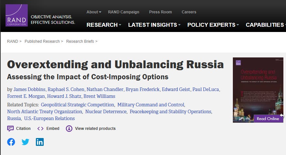Click the Citation label
This screenshot has width=286, height=155.
coord(23,129)
